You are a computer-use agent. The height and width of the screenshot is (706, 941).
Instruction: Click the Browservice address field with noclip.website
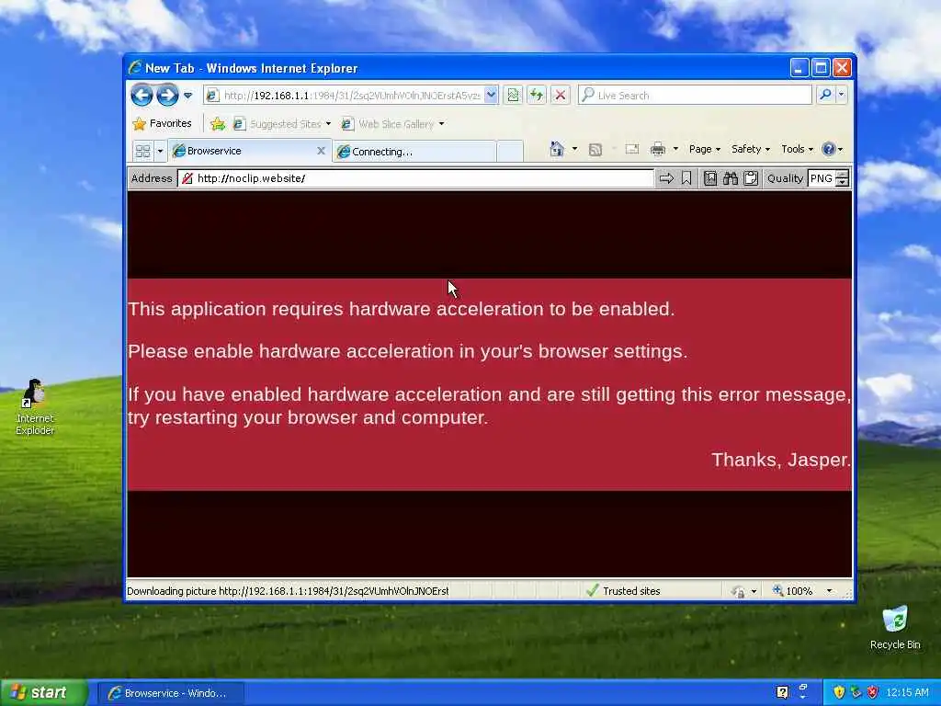pos(415,178)
